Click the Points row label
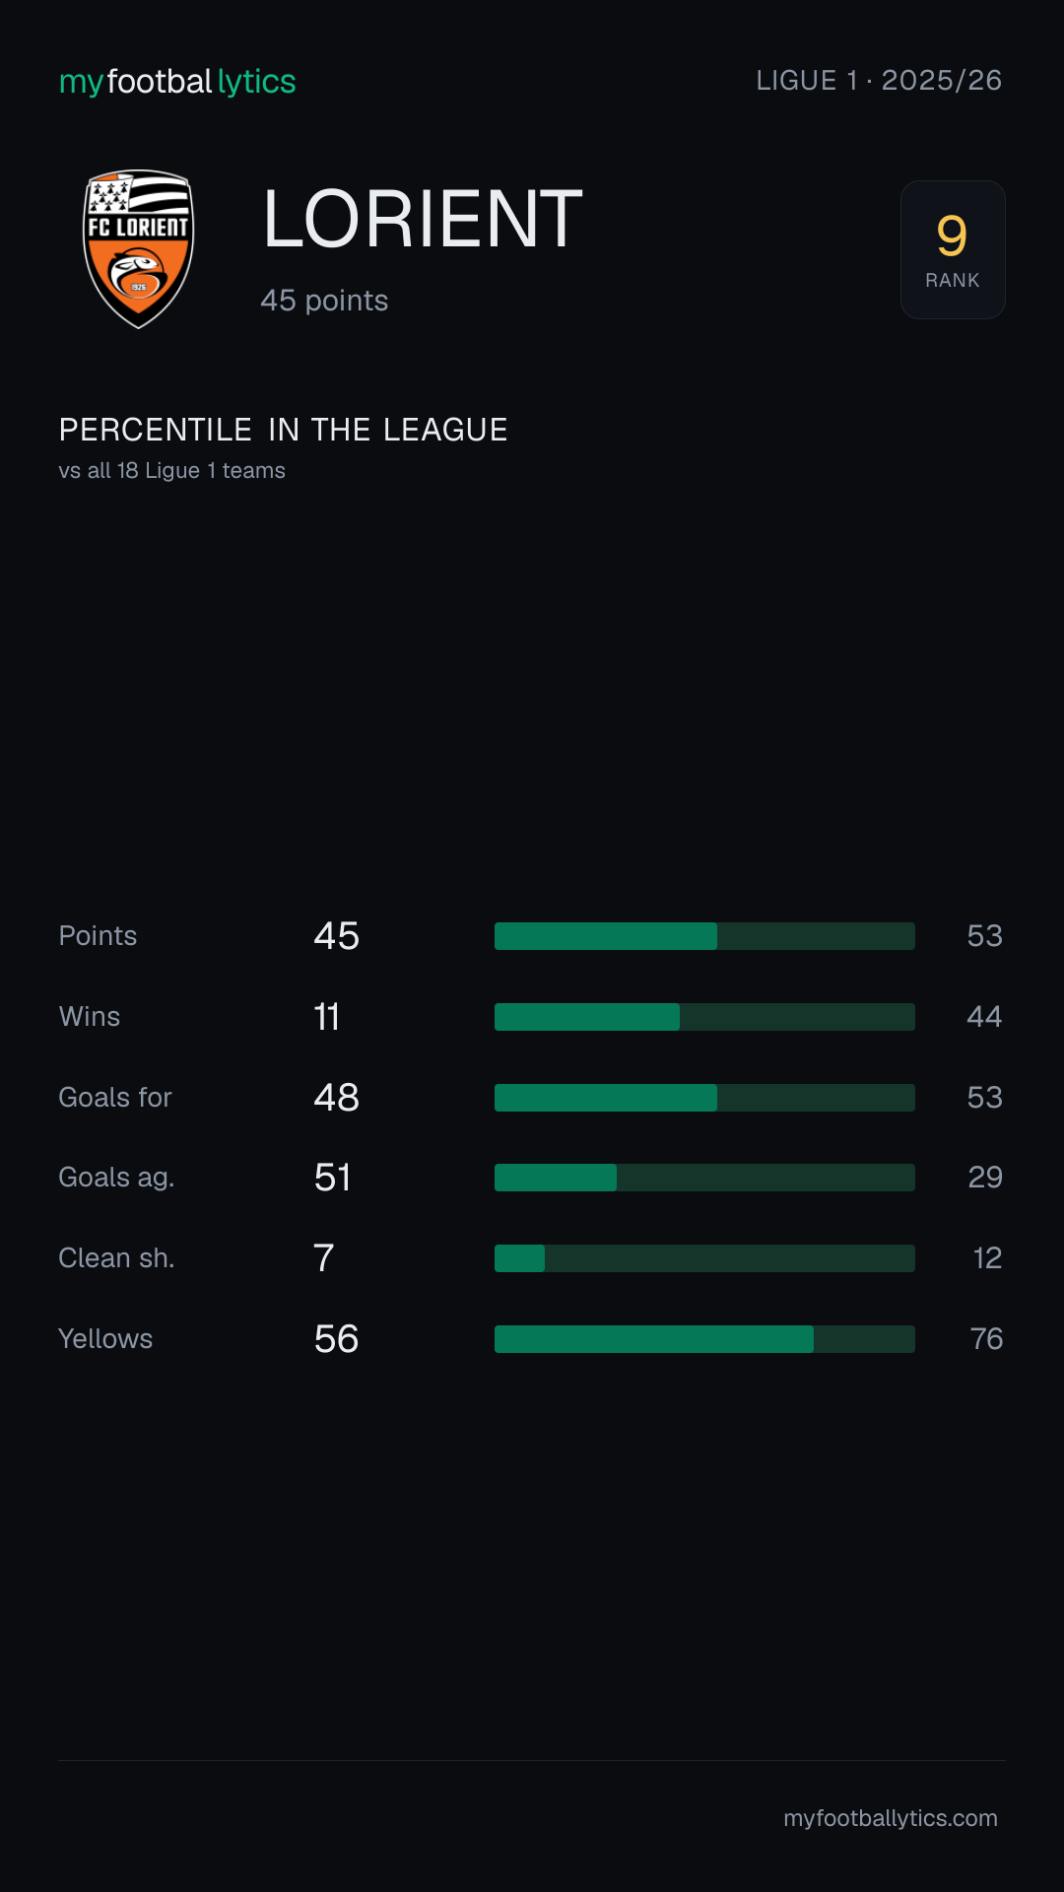Viewport: 1064px width, 1892px height. 98,936
